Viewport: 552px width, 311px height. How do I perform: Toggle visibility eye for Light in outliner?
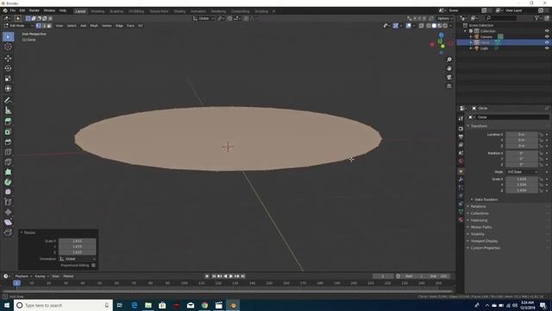pos(547,48)
